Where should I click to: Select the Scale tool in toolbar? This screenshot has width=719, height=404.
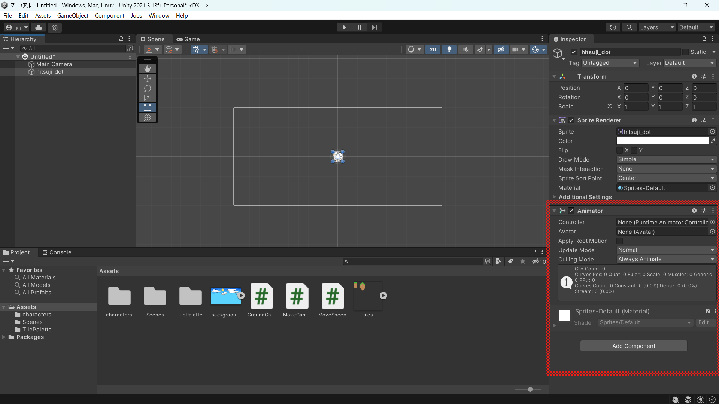click(147, 98)
